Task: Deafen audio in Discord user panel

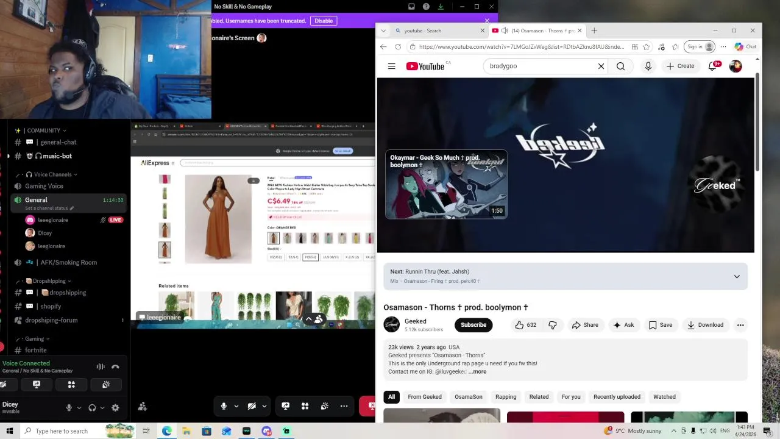Action: coord(92,407)
